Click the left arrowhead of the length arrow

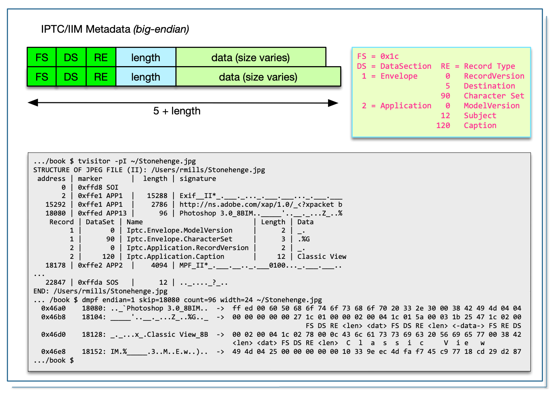[x=33, y=103]
